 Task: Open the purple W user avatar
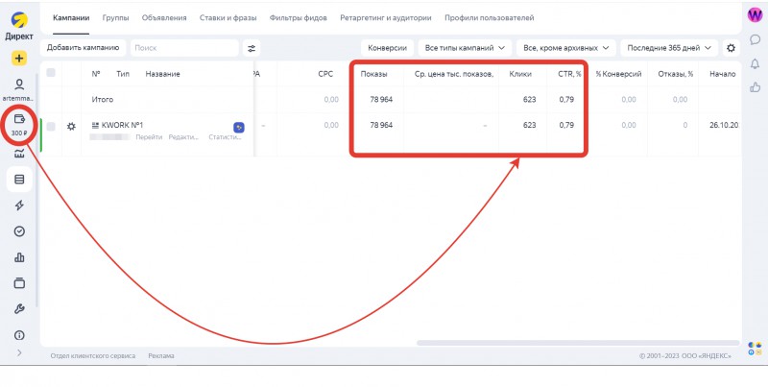point(755,14)
